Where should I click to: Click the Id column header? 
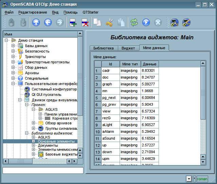(110, 64)
